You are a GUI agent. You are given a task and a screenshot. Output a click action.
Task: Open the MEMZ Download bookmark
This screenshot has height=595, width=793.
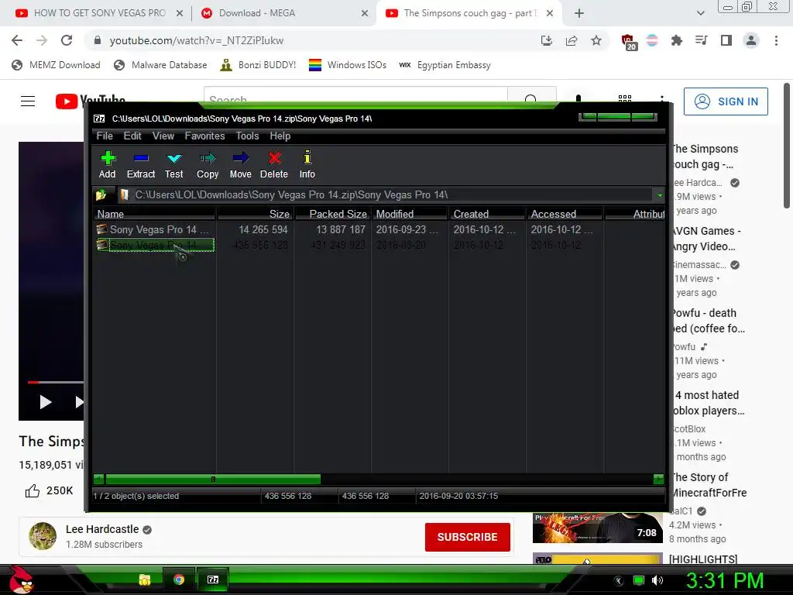coord(56,65)
